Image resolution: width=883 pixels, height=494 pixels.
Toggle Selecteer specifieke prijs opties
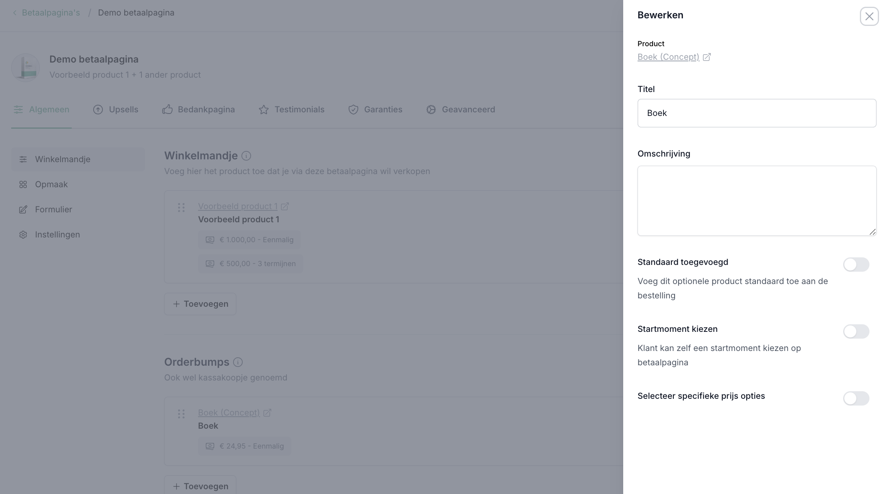[x=856, y=398]
